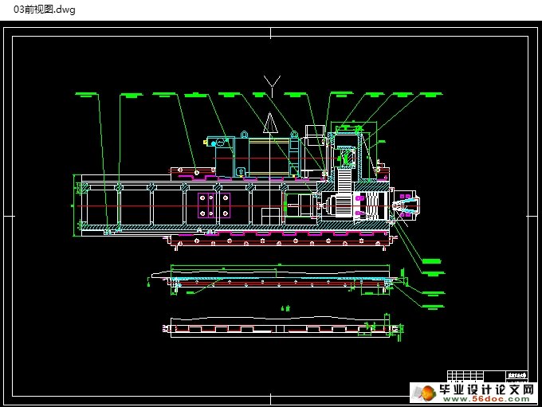Screen dimensions: 542x407
Task: Click the bottom slotted rail section view
Action: point(279,328)
